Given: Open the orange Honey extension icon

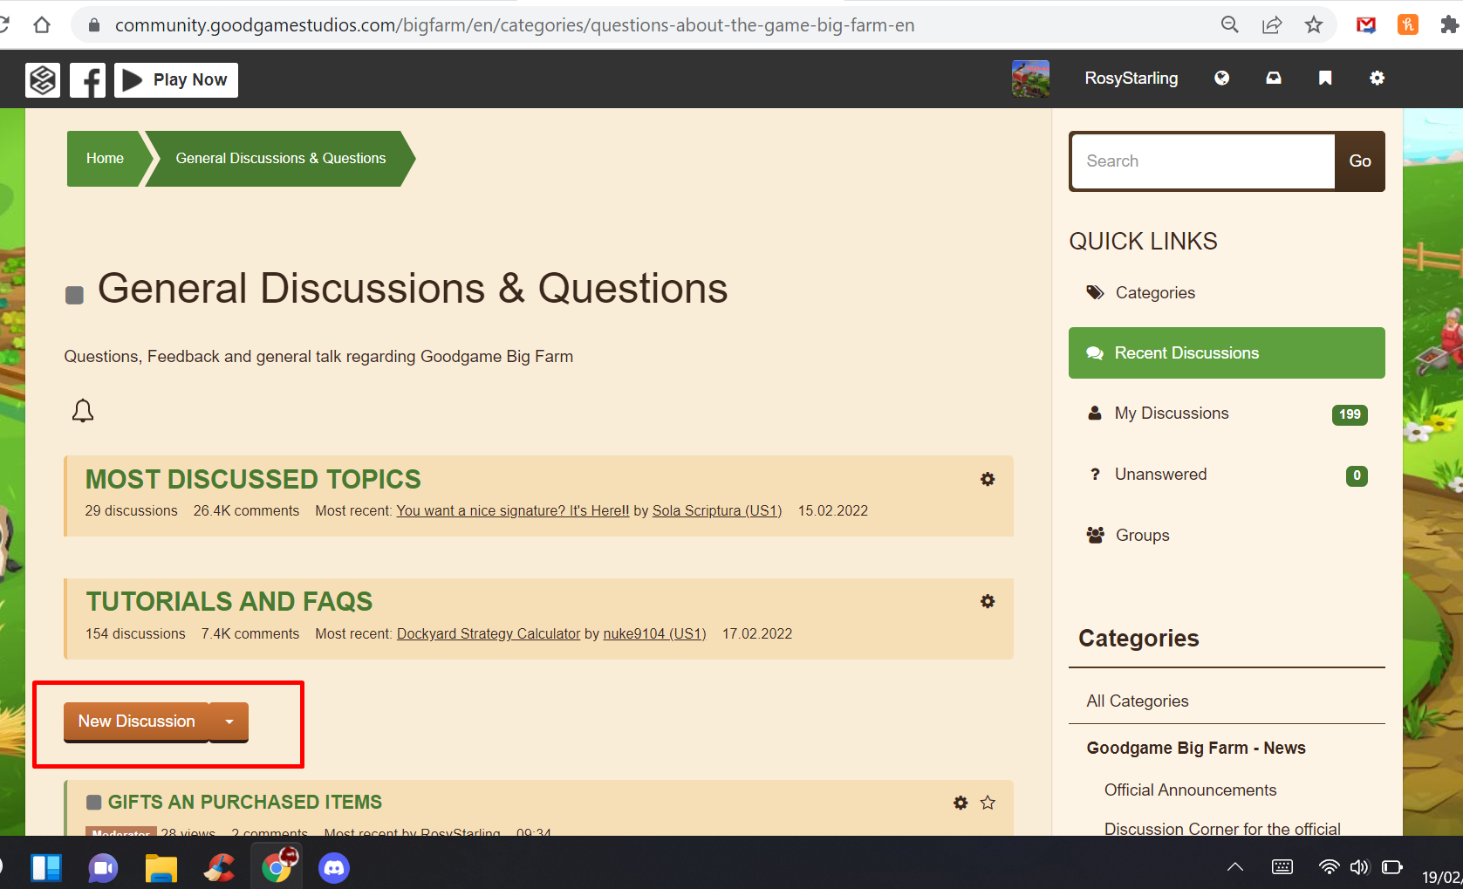Looking at the screenshot, I should (x=1408, y=25).
